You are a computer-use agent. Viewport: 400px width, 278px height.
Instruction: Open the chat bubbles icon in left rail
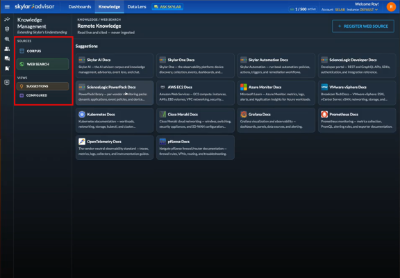(7, 58)
